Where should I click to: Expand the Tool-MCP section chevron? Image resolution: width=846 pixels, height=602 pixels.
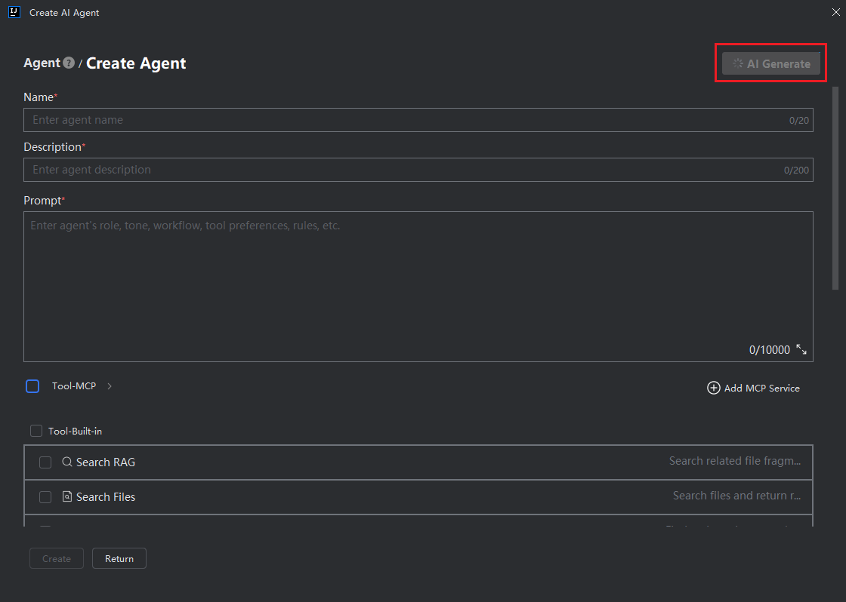(x=110, y=386)
